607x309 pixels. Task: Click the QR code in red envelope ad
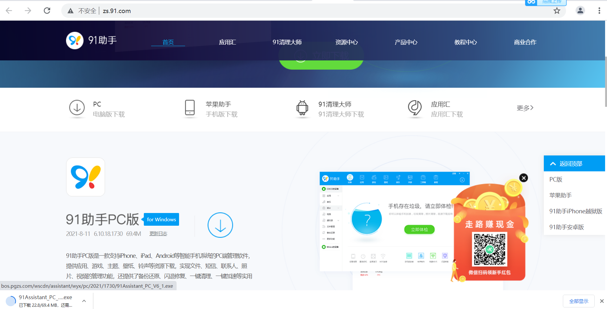[x=490, y=250]
